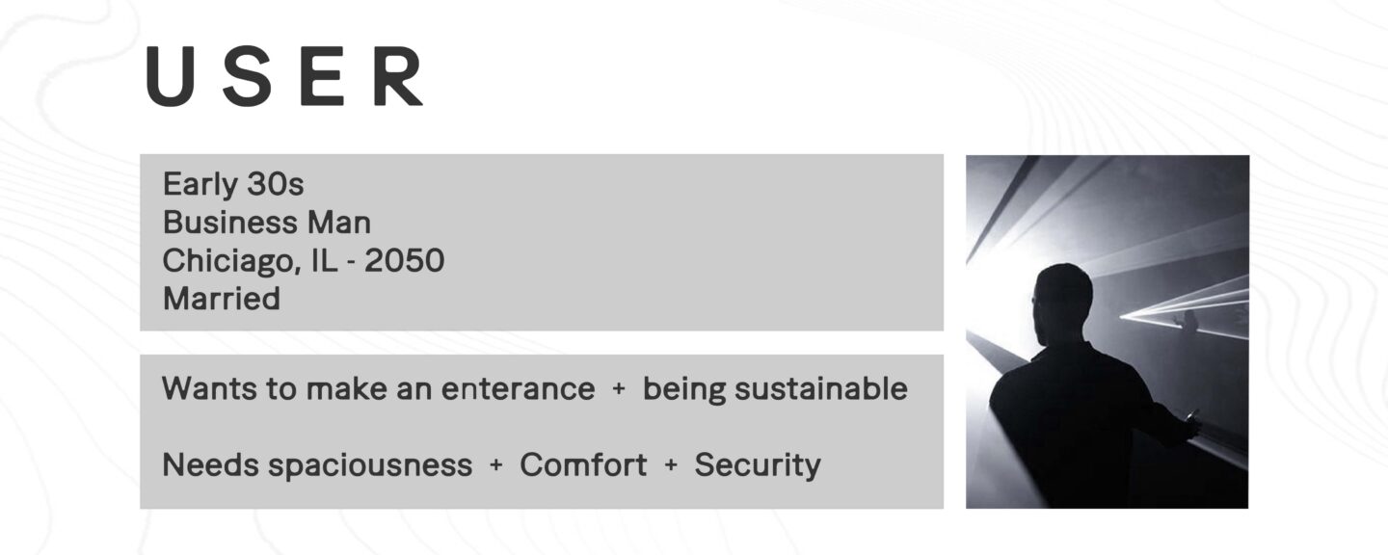Click the misspelled word "enterance"
This screenshot has width=1388, height=555.
(x=518, y=389)
